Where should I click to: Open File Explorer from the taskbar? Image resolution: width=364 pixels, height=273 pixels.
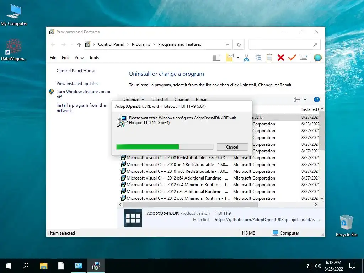43,266
